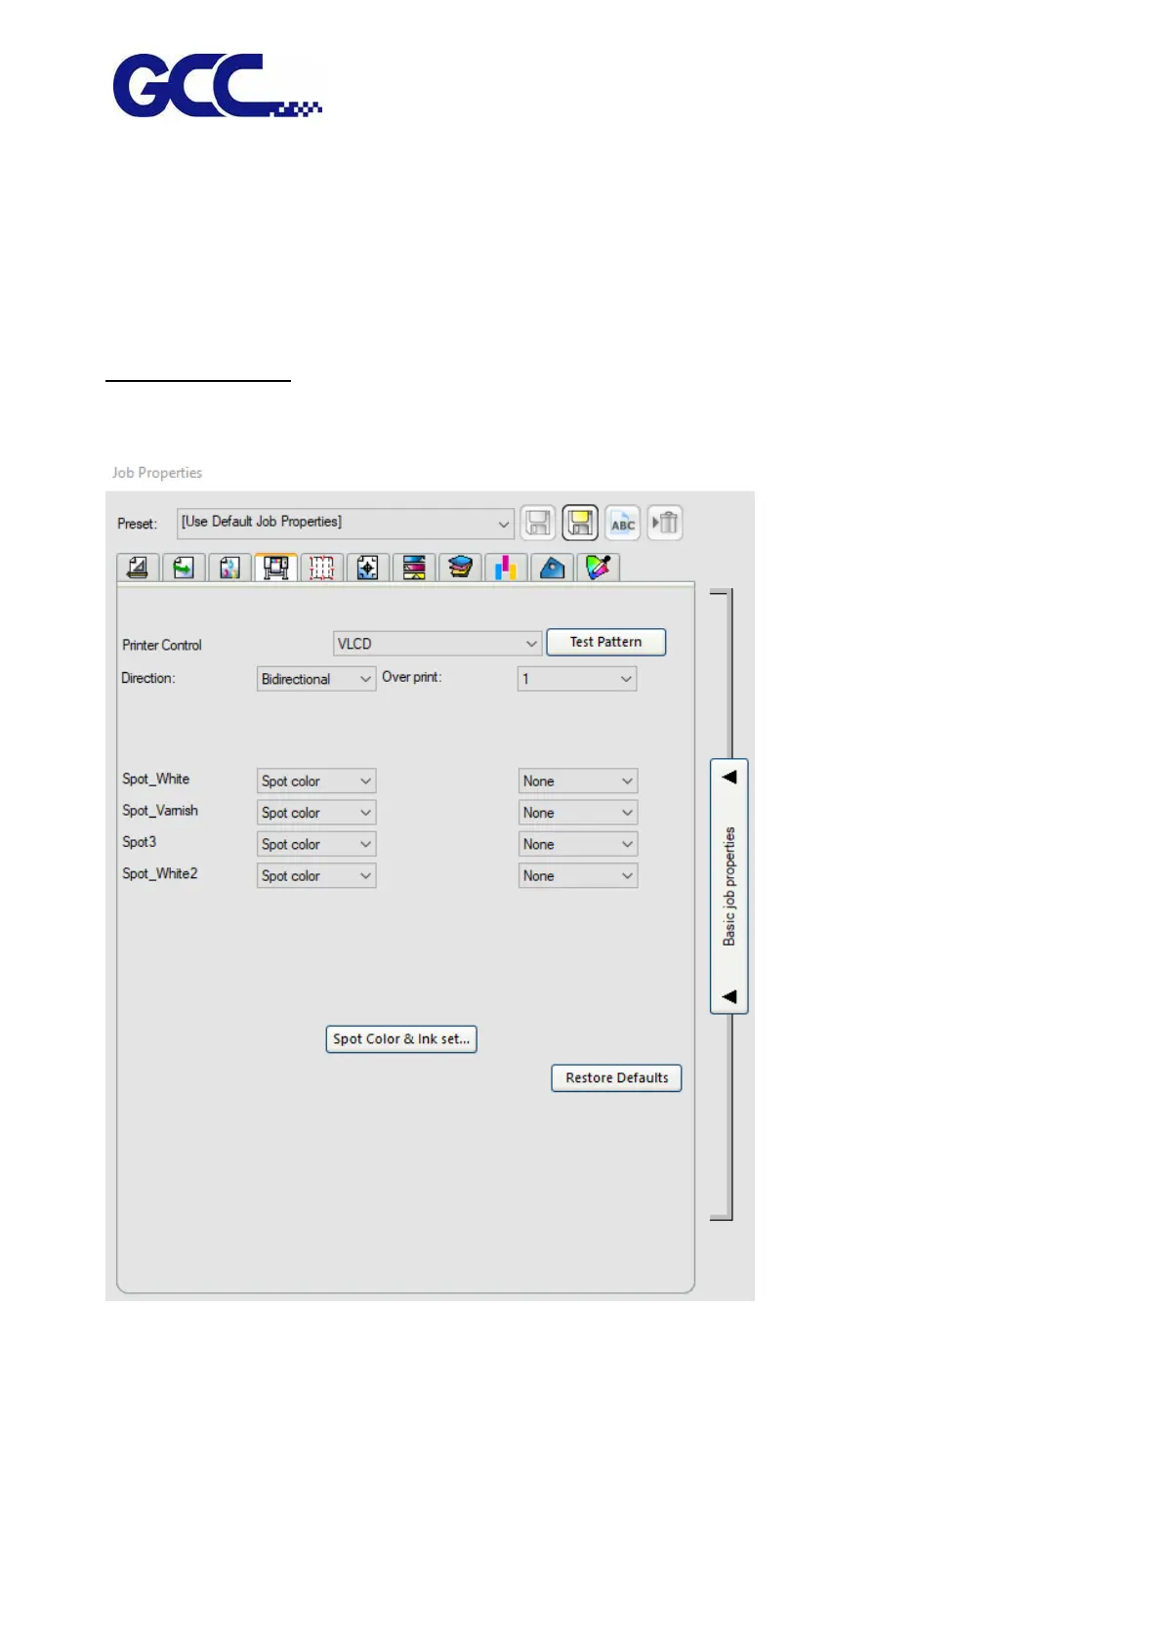Open the blue tag shaped tab icon
The height and width of the screenshot is (1645, 1163).
552,568
